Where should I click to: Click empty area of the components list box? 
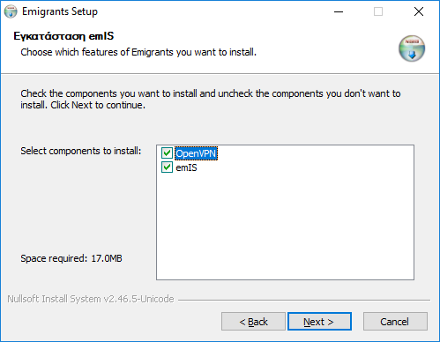[x=285, y=227]
